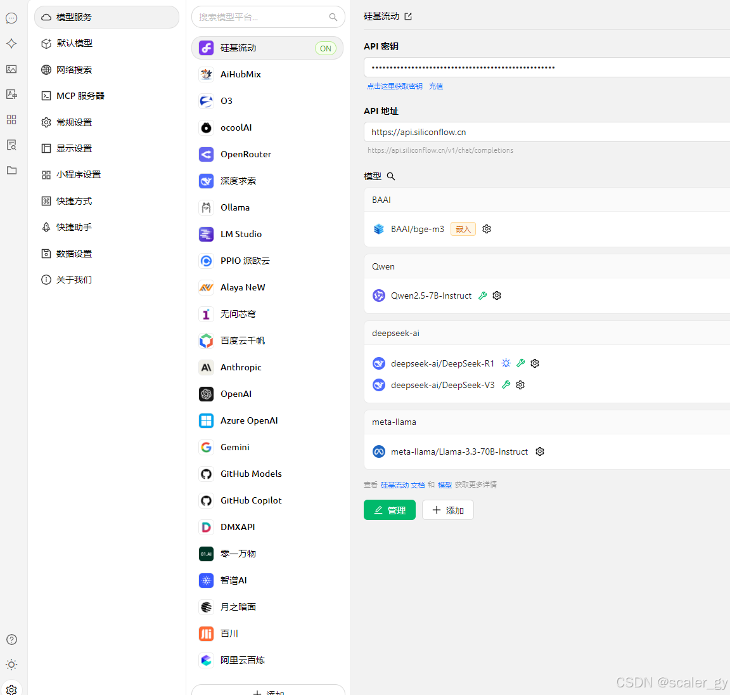The width and height of the screenshot is (730, 695).
Task: Open the knowledge base icon in left rail
Action: click(11, 145)
